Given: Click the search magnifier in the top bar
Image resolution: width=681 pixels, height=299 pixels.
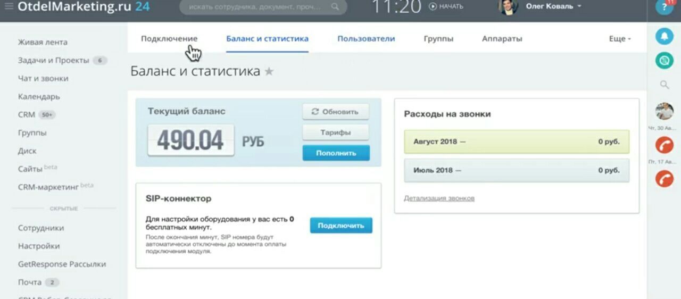Looking at the screenshot, I should (335, 7).
